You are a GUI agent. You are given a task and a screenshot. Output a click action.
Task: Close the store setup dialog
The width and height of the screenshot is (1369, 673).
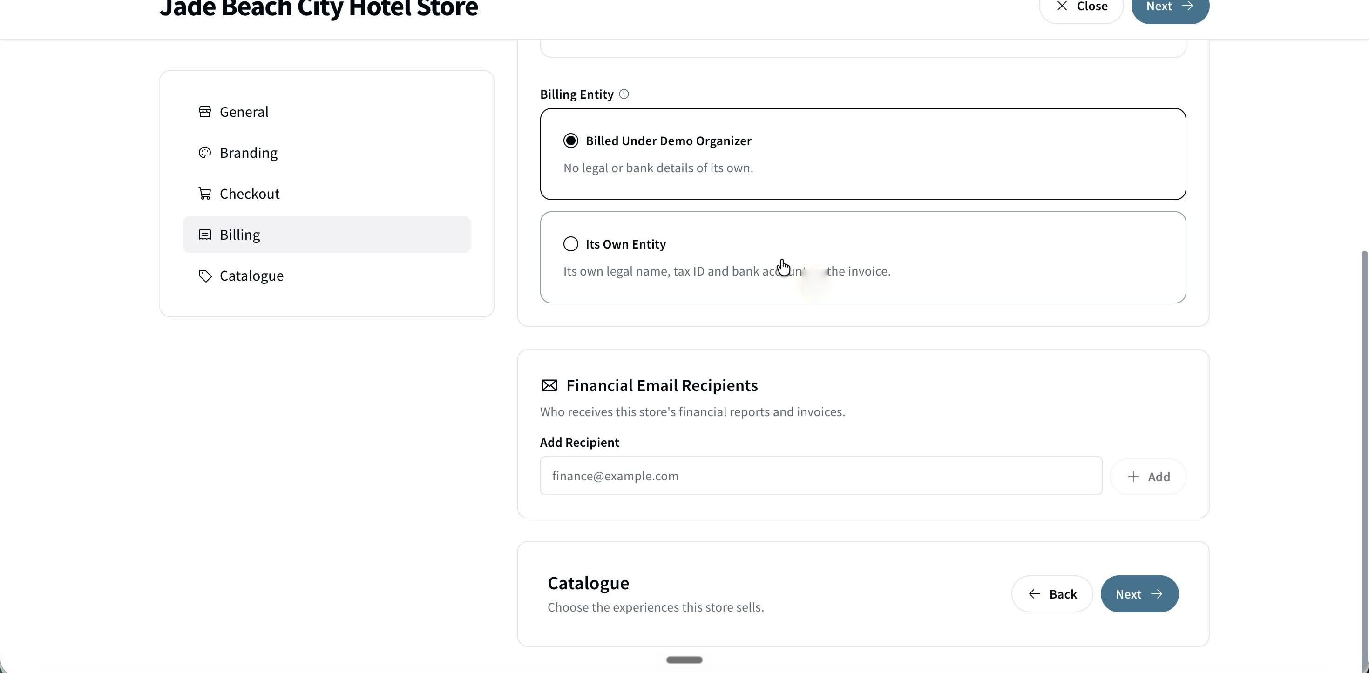1081,7
